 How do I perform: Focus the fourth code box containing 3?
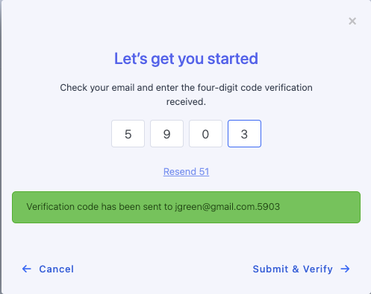pos(244,134)
